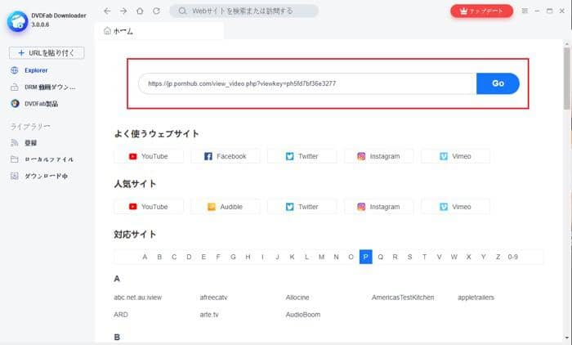572x345 pixels.
Task: Click the top web search bar
Action: pyautogui.click(x=244, y=11)
